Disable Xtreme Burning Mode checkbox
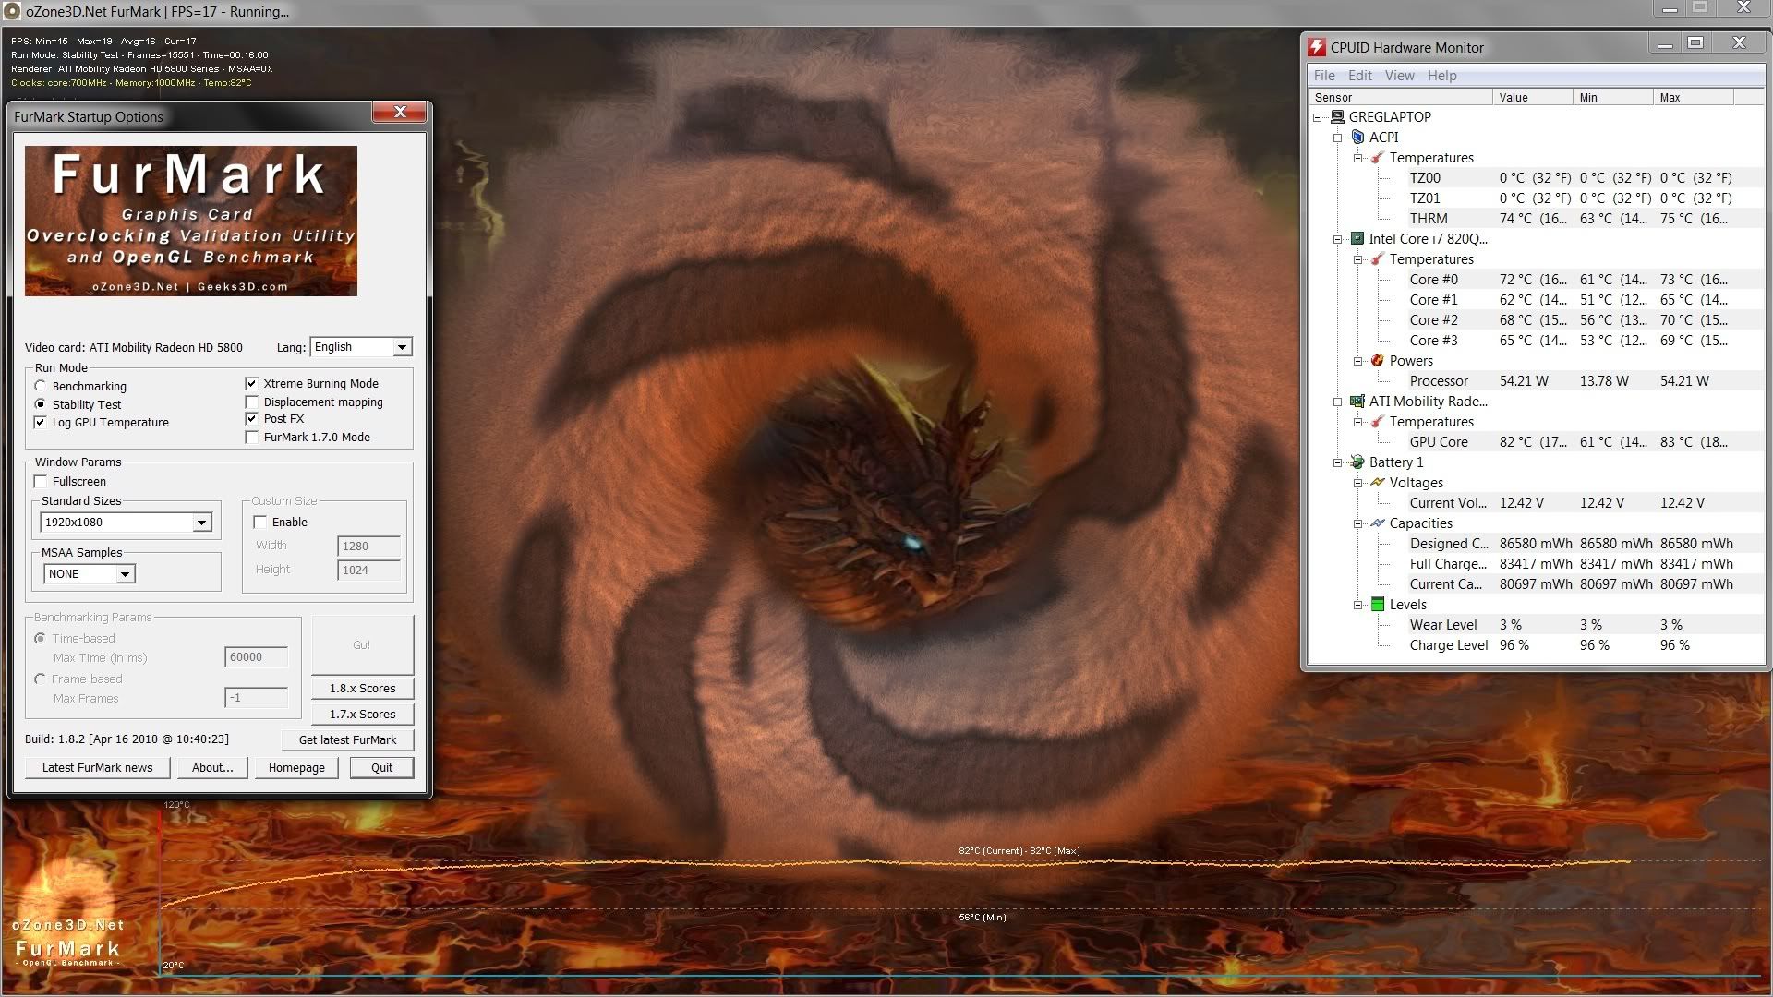This screenshot has height=997, width=1773. pyautogui.click(x=251, y=383)
